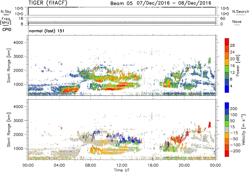This screenshot has height=172, width=249.
Task: Click the dotted Nave line in Freq. panel
Action: [x=122, y=21]
